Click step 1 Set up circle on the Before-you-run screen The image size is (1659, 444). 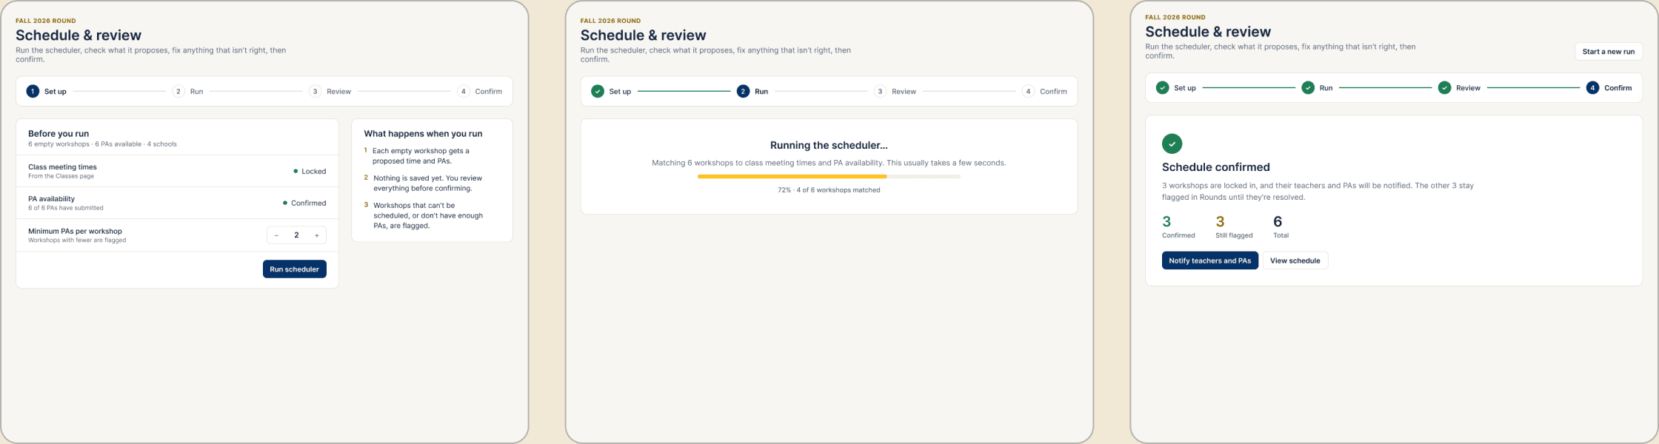[x=33, y=91]
